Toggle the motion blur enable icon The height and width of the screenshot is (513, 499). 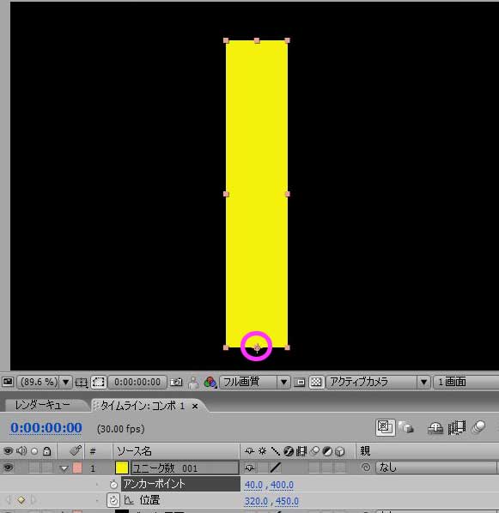click(478, 427)
